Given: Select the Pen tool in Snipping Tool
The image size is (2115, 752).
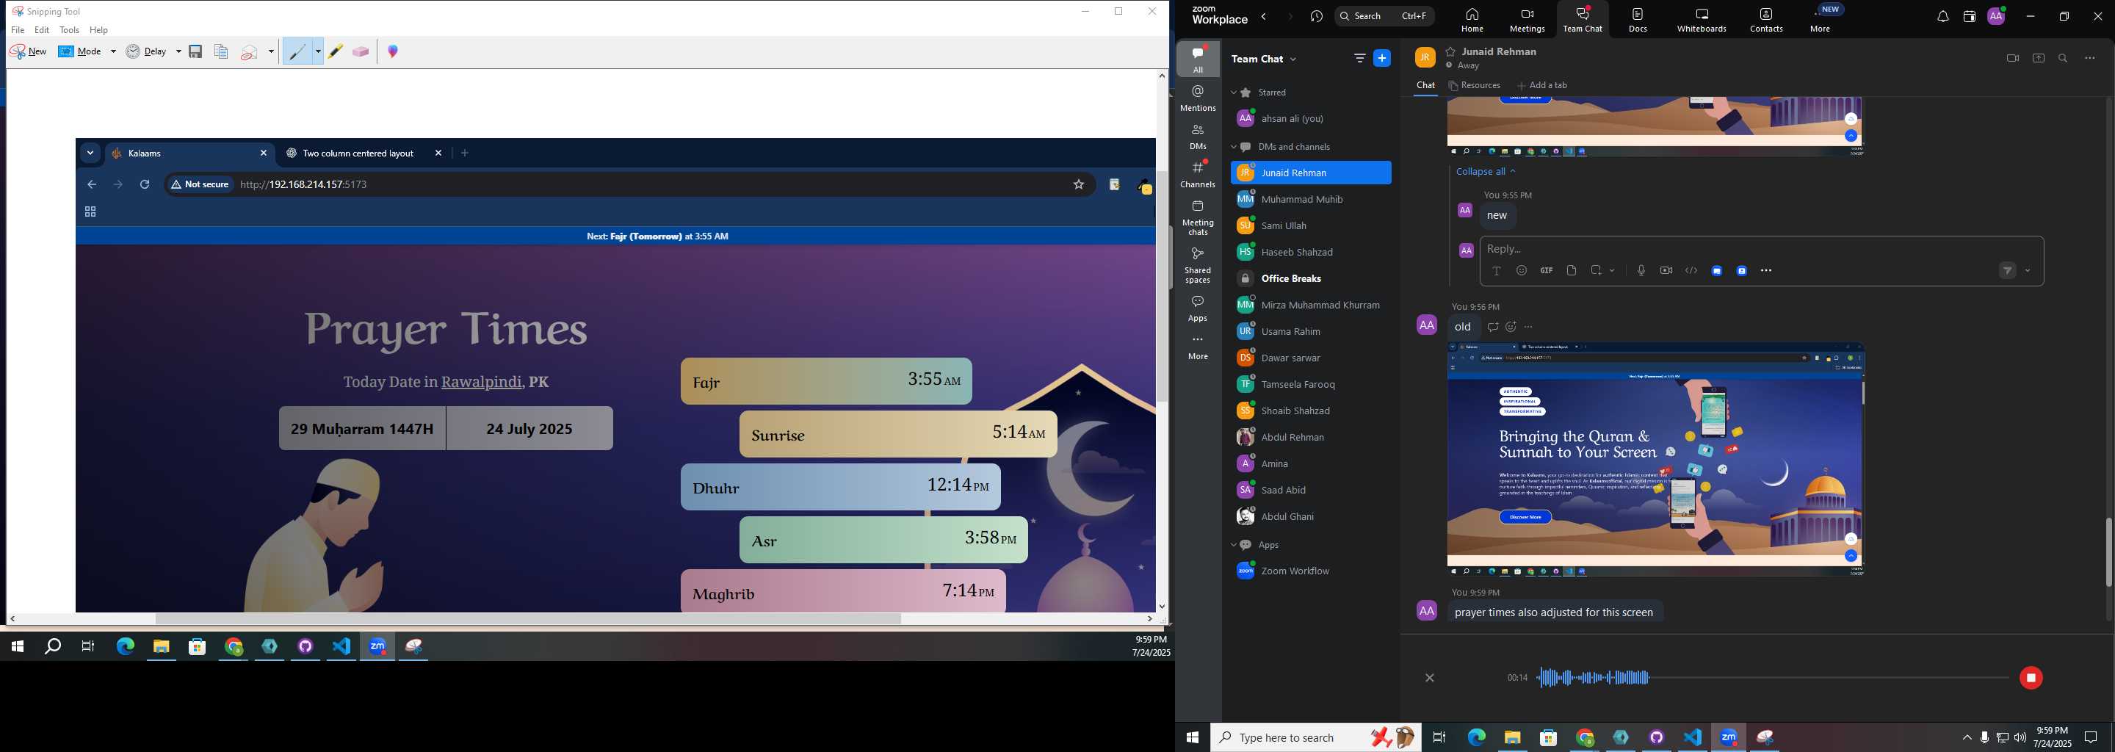Looking at the screenshot, I should 297,51.
